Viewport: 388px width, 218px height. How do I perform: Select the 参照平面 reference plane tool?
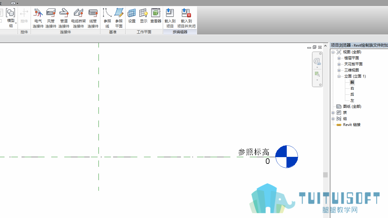click(119, 18)
